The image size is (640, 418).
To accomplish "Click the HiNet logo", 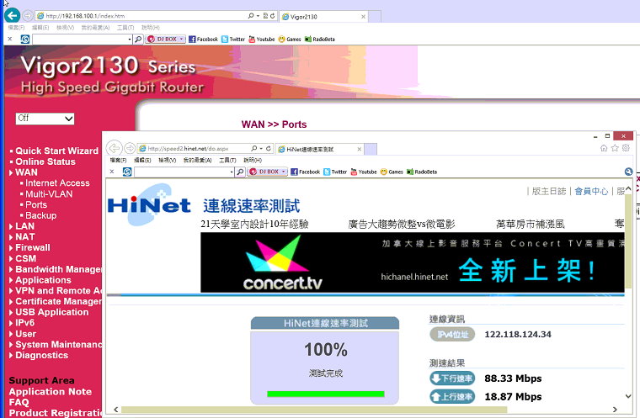I will point(149,204).
